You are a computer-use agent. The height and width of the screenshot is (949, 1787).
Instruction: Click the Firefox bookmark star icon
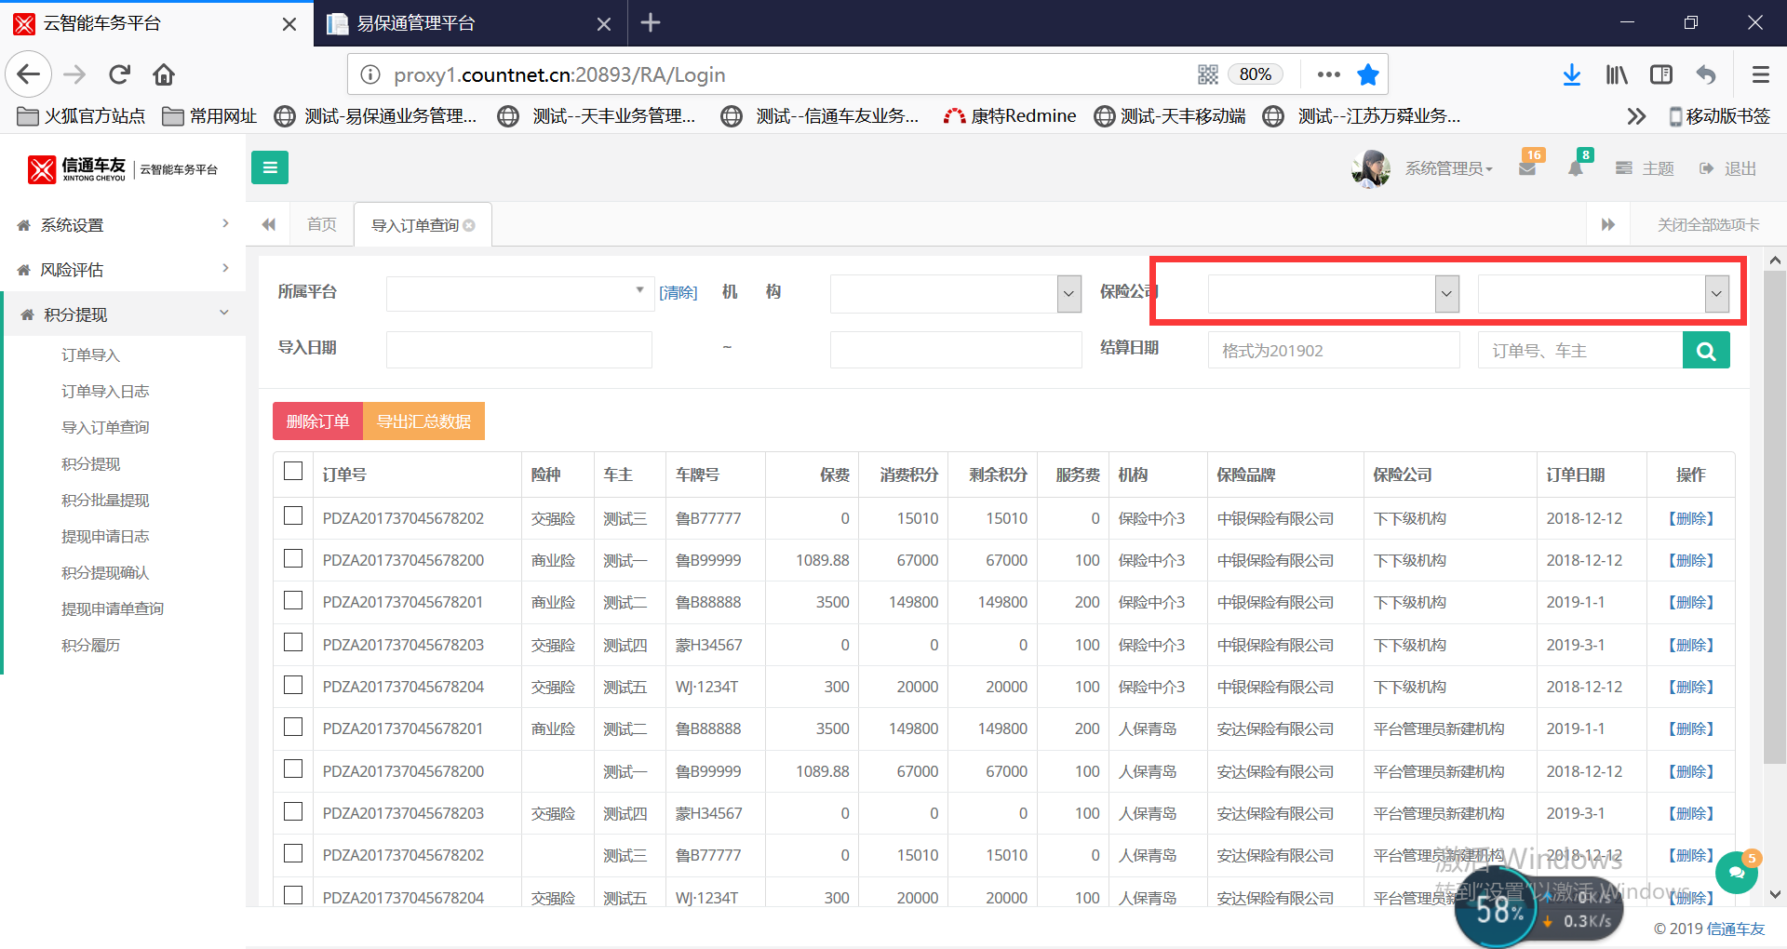click(1367, 74)
